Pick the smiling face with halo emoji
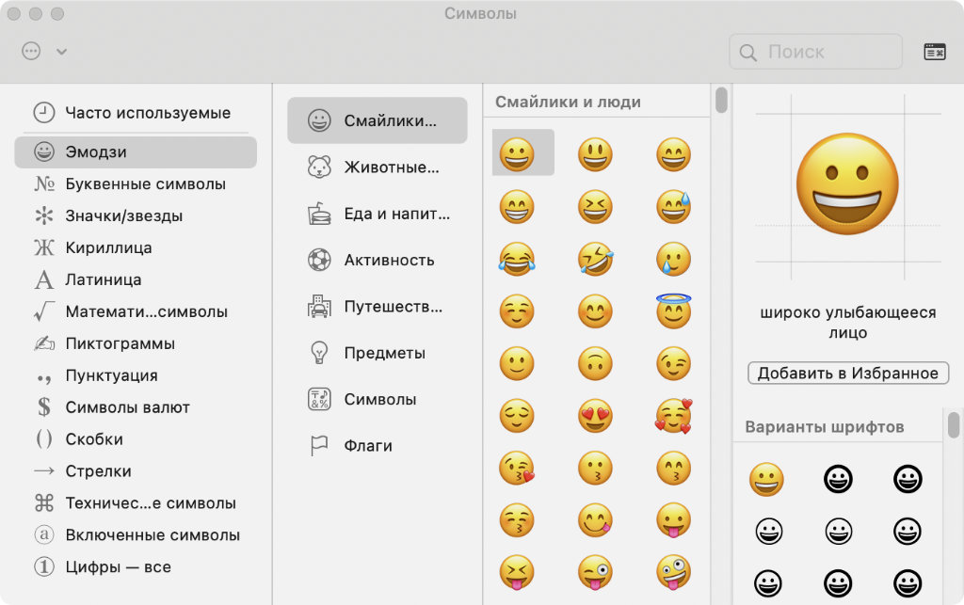 673,311
